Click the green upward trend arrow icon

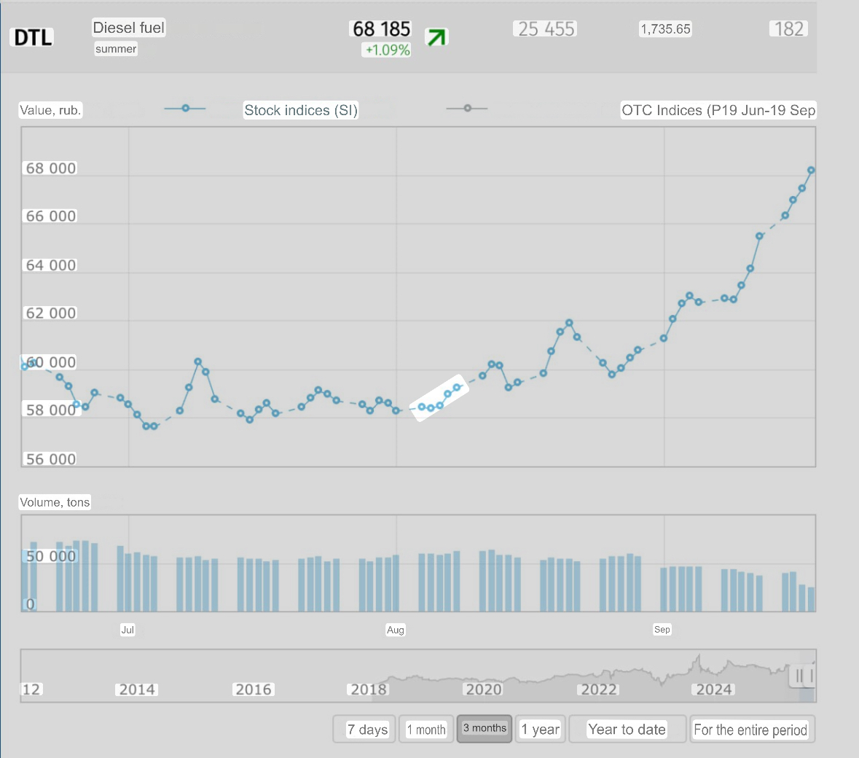point(436,37)
